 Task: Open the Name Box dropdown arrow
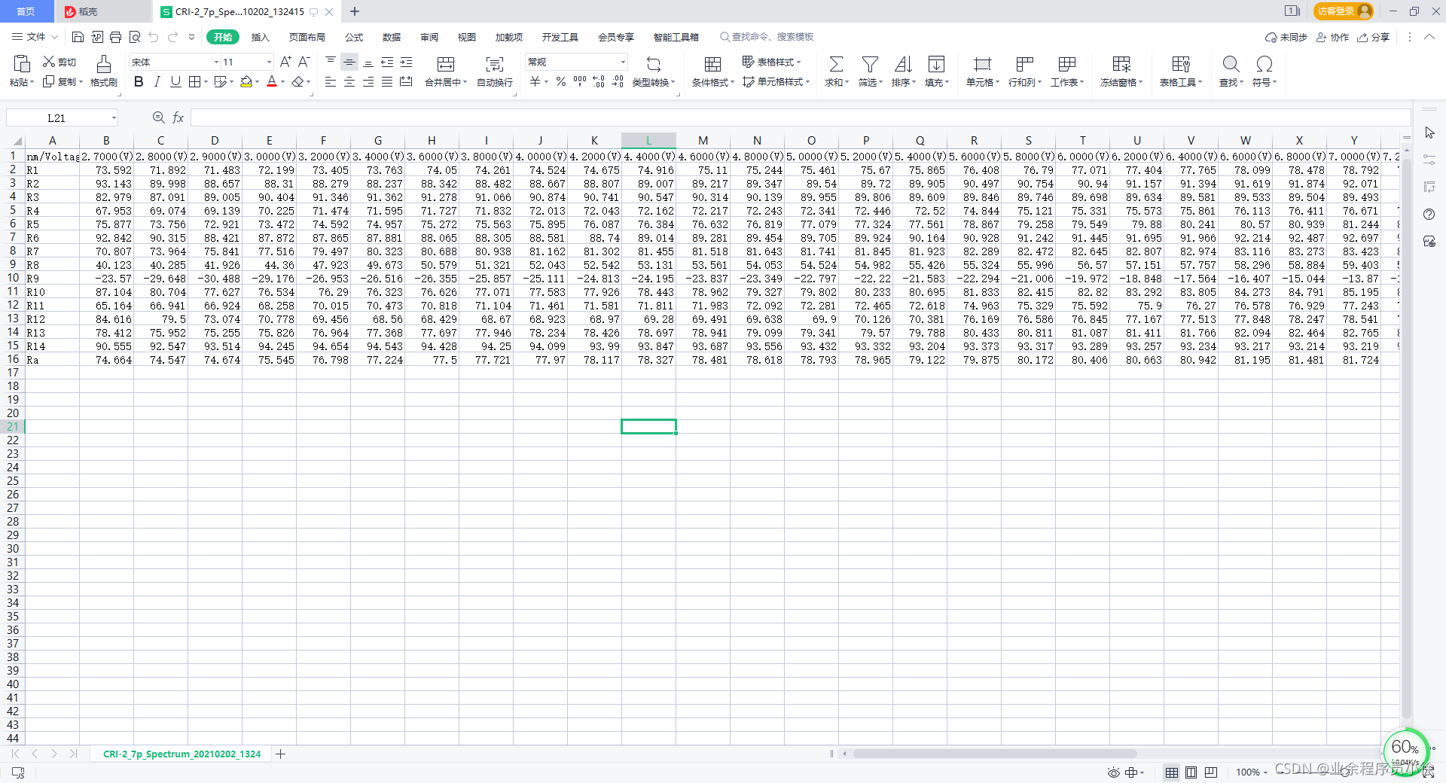pos(114,117)
